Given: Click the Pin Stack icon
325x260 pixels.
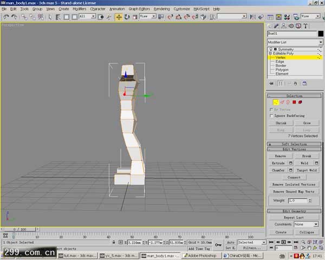Looking at the screenshot, I should (x=271, y=83).
